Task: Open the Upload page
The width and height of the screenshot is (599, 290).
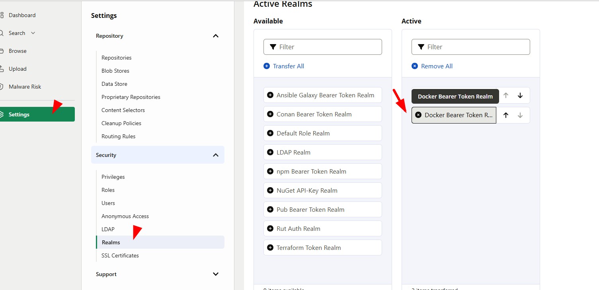Action: [x=18, y=69]
